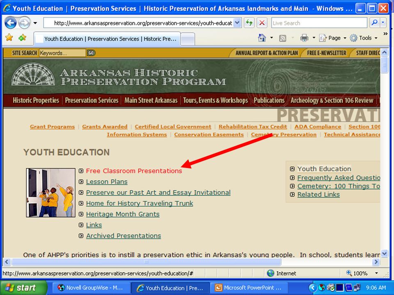Screen dimensions: 394x295
Task: Open the Publications menu
Action: pos(269,100)
